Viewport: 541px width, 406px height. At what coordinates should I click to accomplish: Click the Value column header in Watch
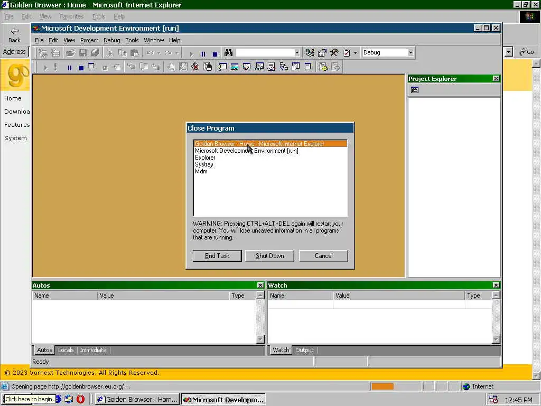[x=399, y=296]
